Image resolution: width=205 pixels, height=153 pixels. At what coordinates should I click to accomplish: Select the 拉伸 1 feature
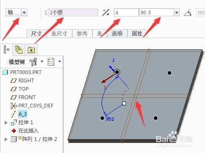[x=26, y=122]
